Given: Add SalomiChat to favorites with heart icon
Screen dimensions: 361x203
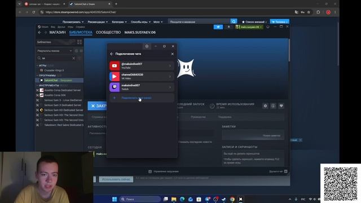Looking at the screenshot, I should [281, 106].
